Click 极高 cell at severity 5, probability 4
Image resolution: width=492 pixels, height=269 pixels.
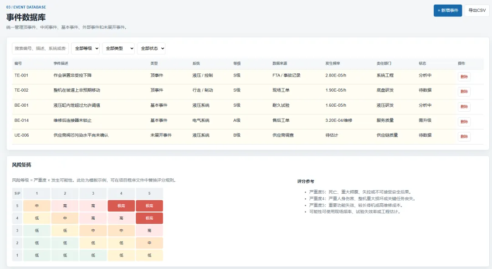(121, 206)
